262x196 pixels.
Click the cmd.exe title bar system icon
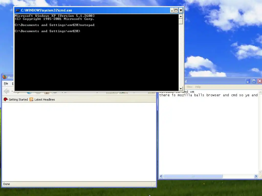click(18, 10)
